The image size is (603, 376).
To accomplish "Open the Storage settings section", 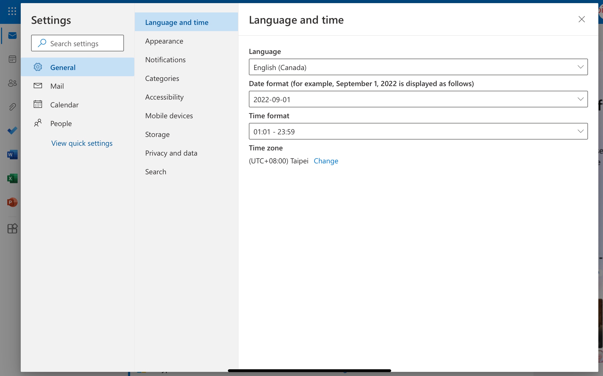I will 157,134.
